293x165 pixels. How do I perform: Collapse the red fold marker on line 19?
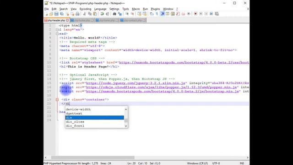[x=57, y=99]
